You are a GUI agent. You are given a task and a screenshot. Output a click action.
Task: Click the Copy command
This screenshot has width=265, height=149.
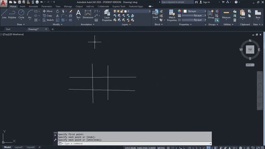coord(48,16)
